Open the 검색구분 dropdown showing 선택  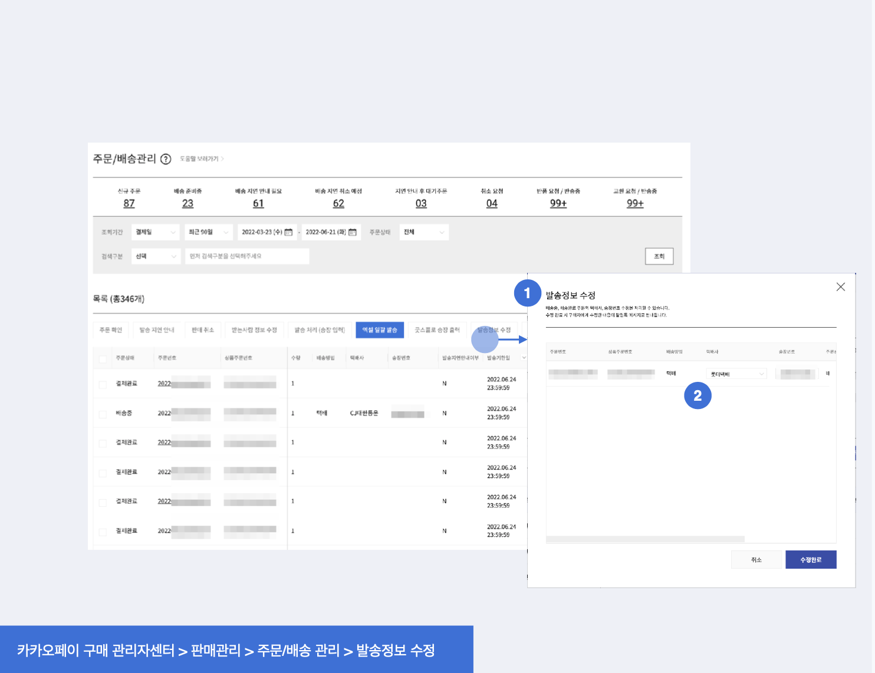click(x=156, y=256)
